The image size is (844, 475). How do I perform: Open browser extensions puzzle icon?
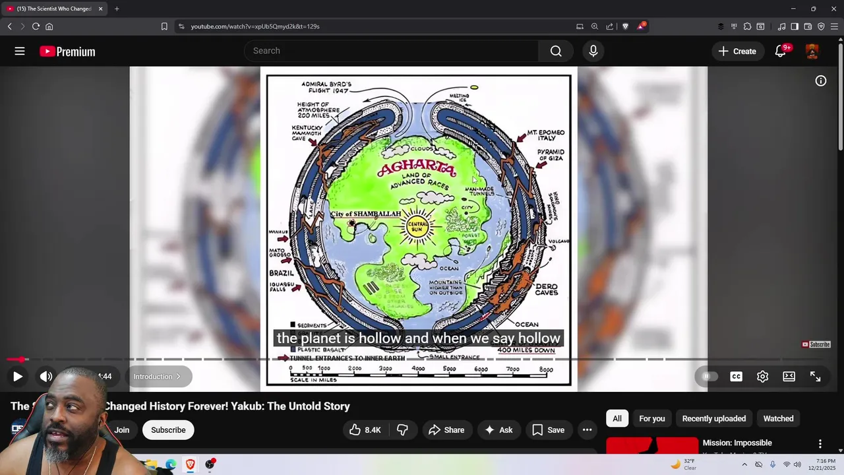click(x=747, y=26)
